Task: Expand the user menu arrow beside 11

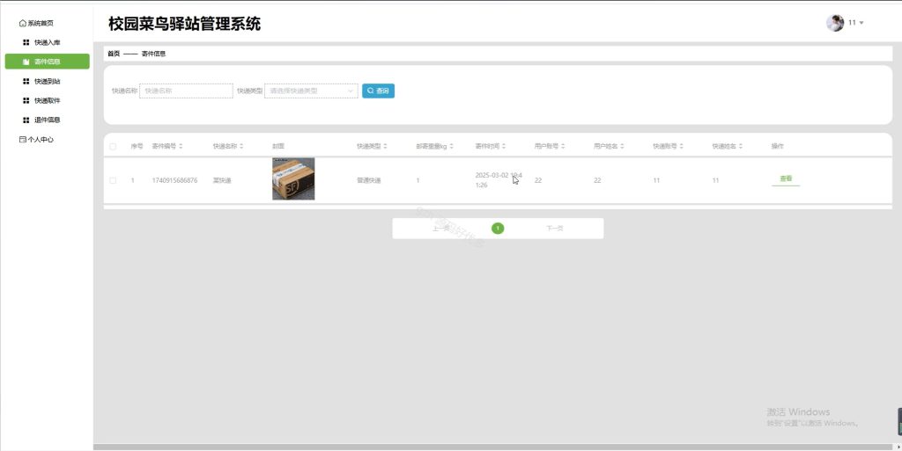Action: coord(861,23)
